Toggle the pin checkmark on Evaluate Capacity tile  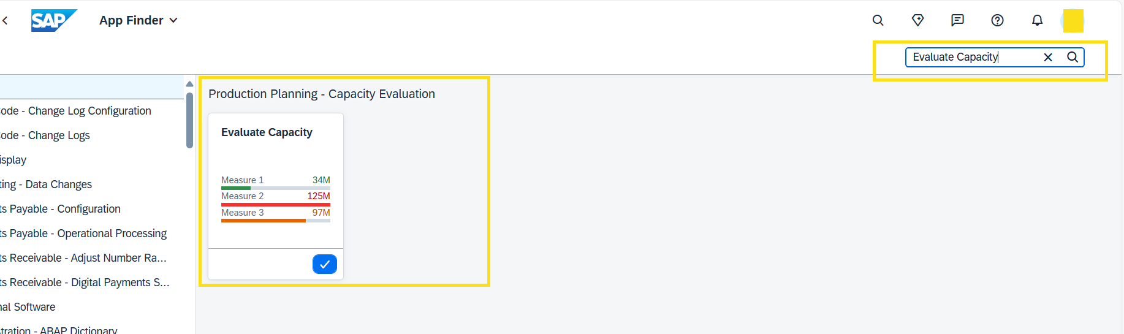(325, 264)
